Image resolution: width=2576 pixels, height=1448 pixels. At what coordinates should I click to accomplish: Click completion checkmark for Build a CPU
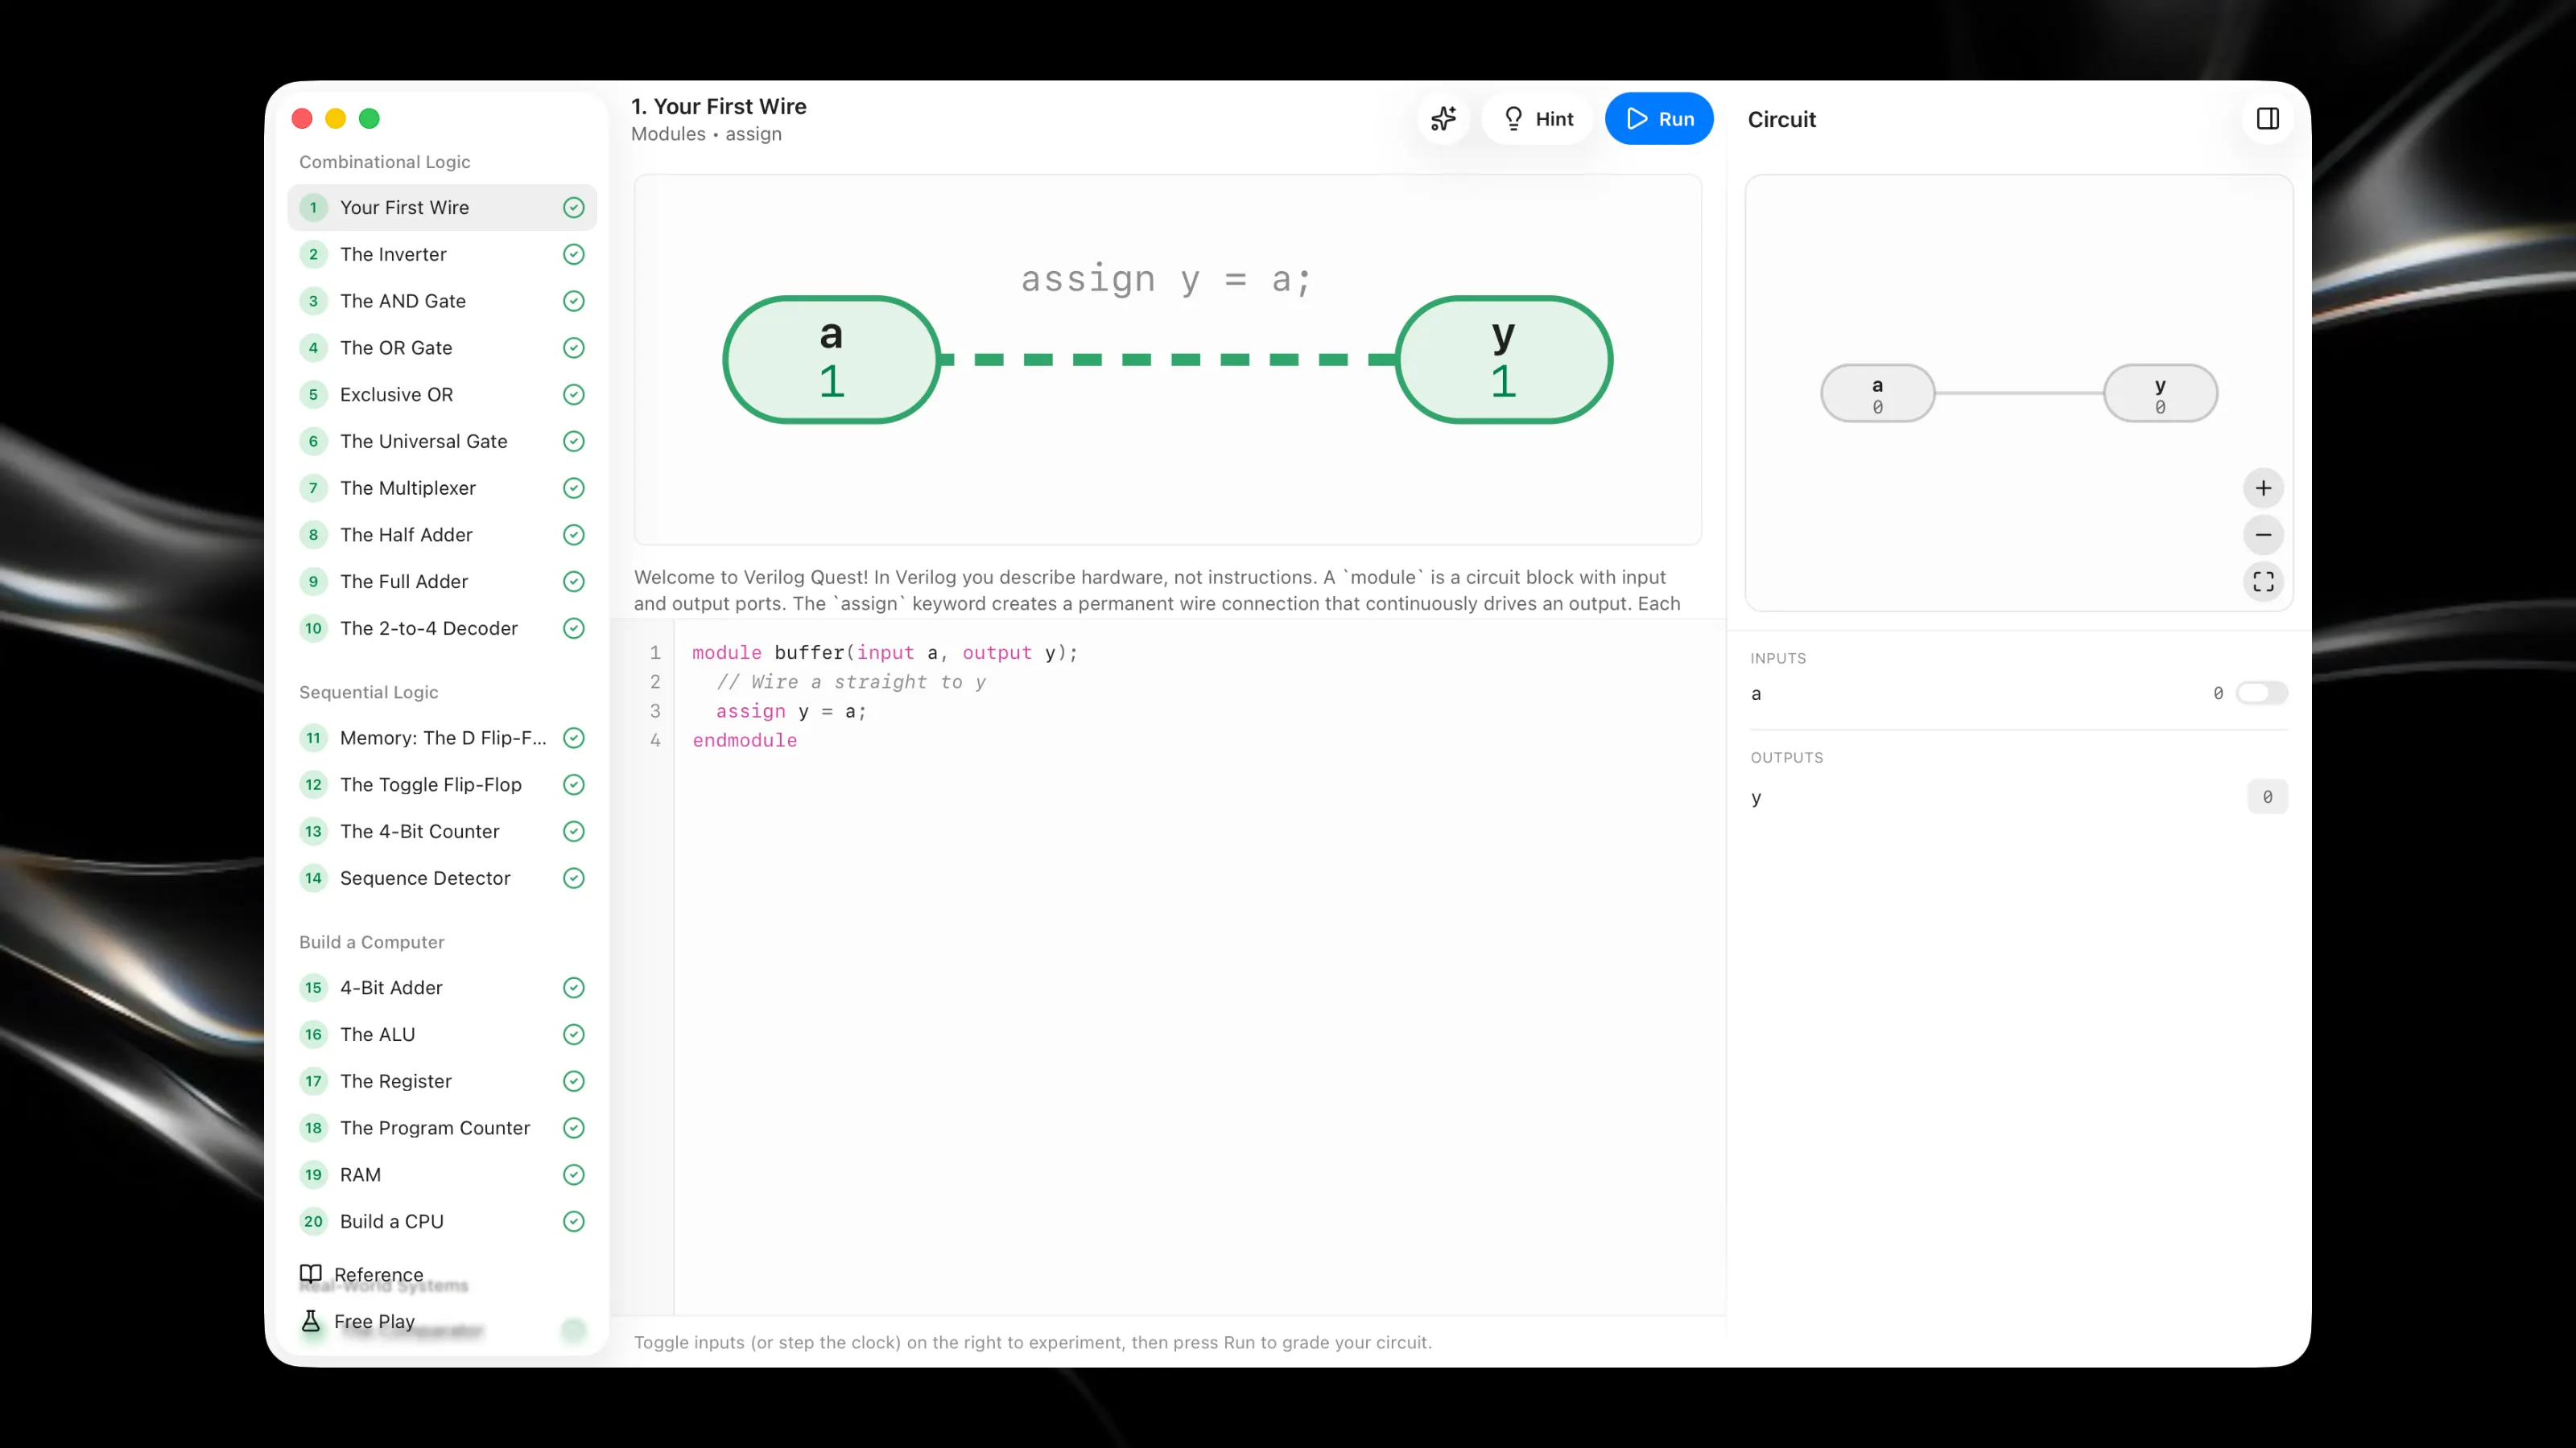pos(574,1221)
